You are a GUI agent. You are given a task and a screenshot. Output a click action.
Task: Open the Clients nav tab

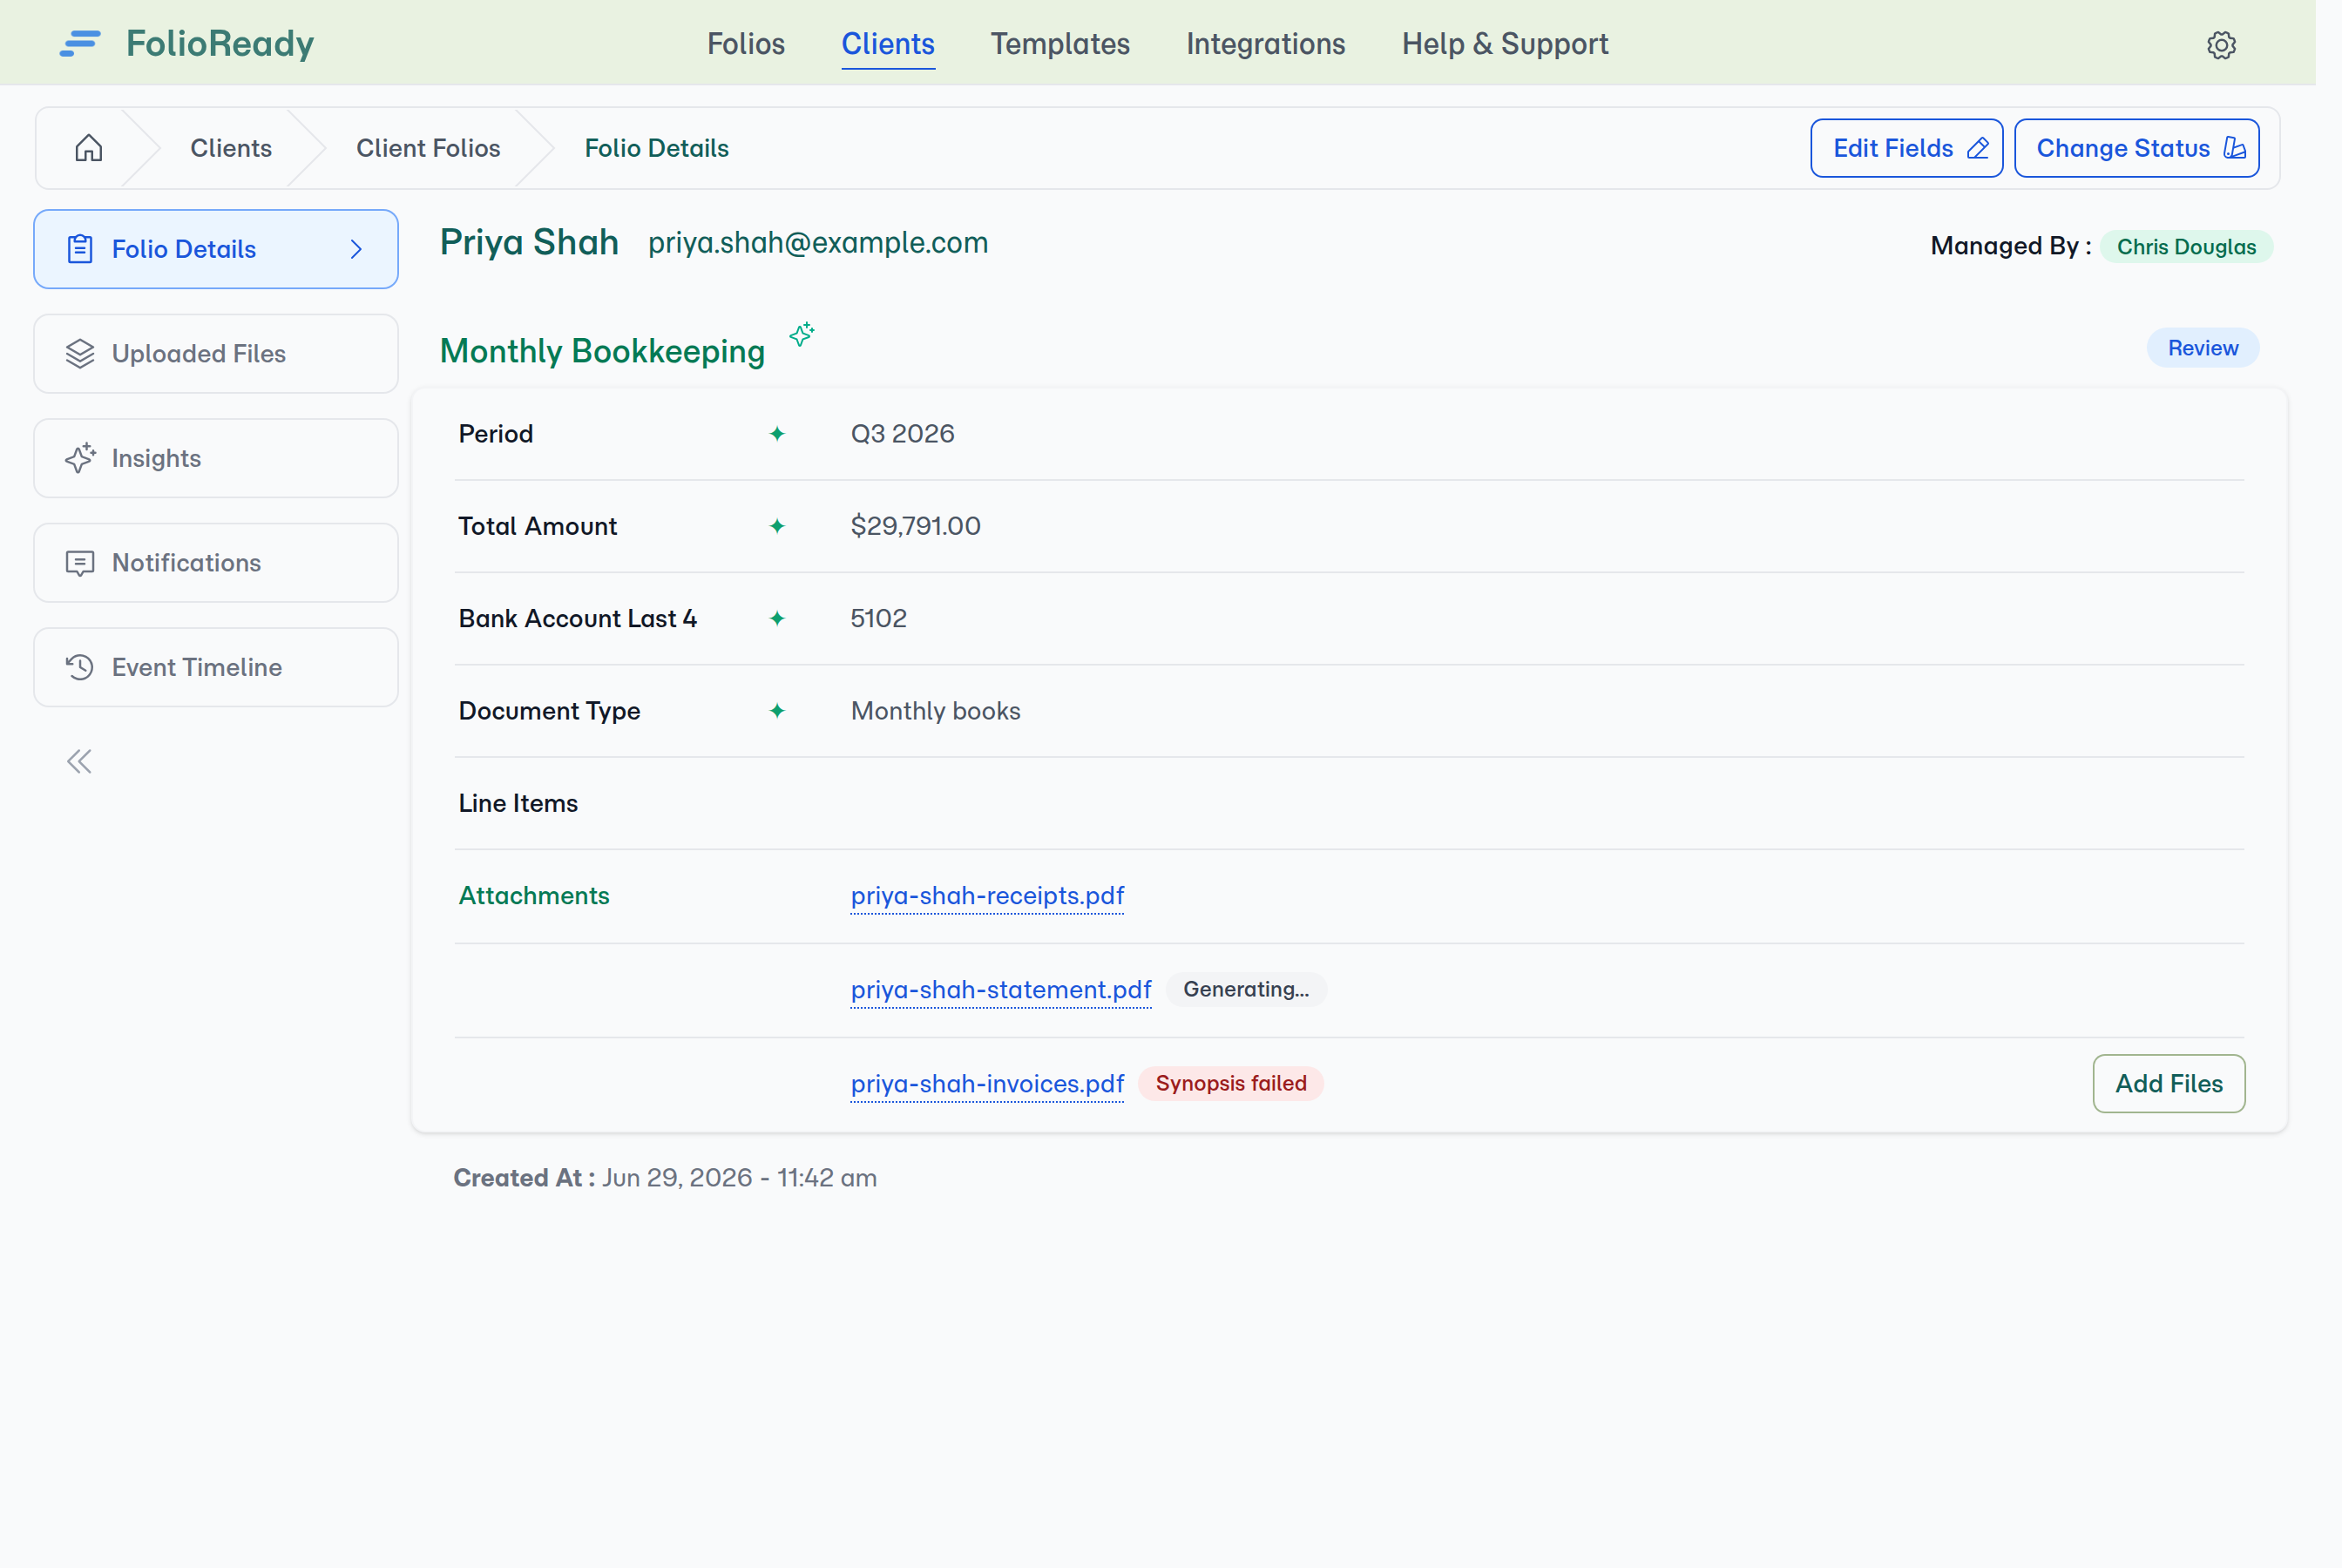click(x=888, y=44)
